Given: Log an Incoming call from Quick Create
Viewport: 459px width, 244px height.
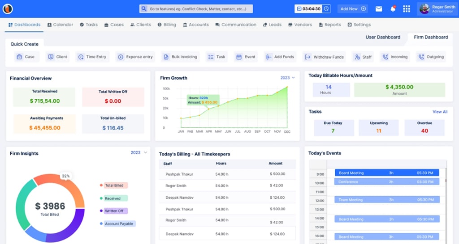Looking at the screenshot, I should click(394, 57).
